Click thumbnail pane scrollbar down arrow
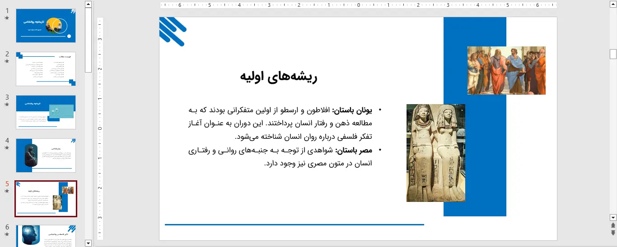Viewport: 617px width, 247px height. tap(88, 243)
